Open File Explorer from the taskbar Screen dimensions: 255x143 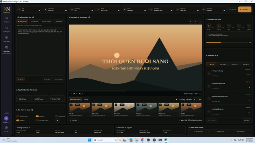point(137,140)
